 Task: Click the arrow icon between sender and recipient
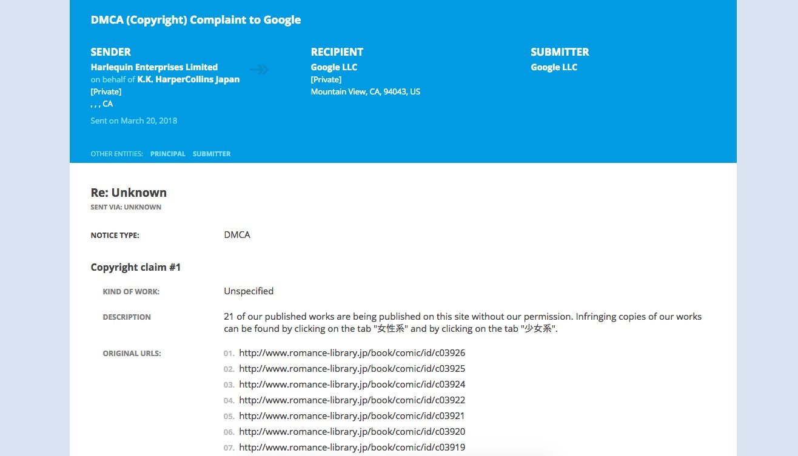(259, 70)
